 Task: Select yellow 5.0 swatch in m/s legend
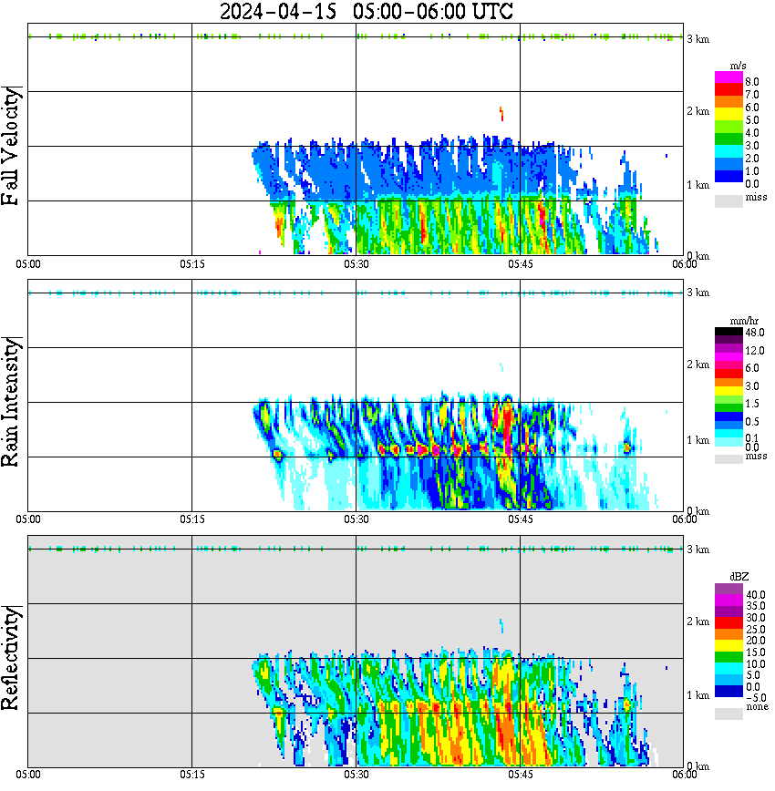point(728,115)
